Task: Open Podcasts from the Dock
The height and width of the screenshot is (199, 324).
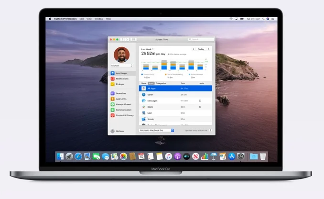Action: tap(177, 156)
